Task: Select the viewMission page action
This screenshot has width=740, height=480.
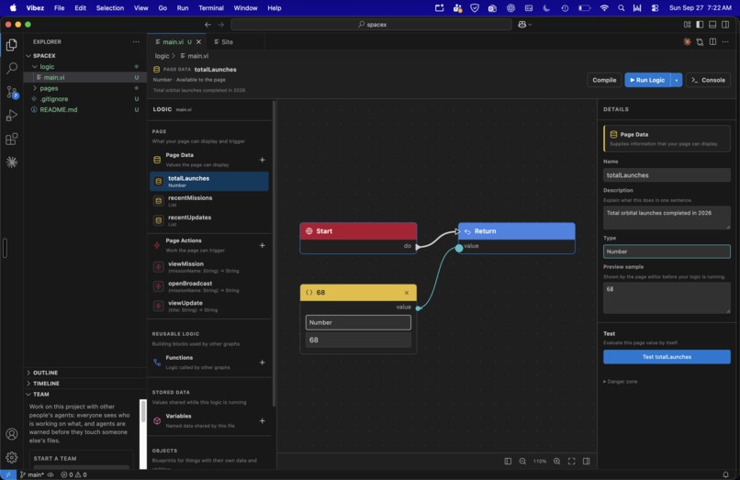Action: [209, 267]
